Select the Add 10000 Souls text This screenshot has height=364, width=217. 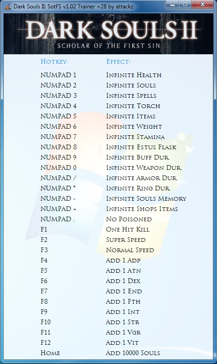pos(133,353)
